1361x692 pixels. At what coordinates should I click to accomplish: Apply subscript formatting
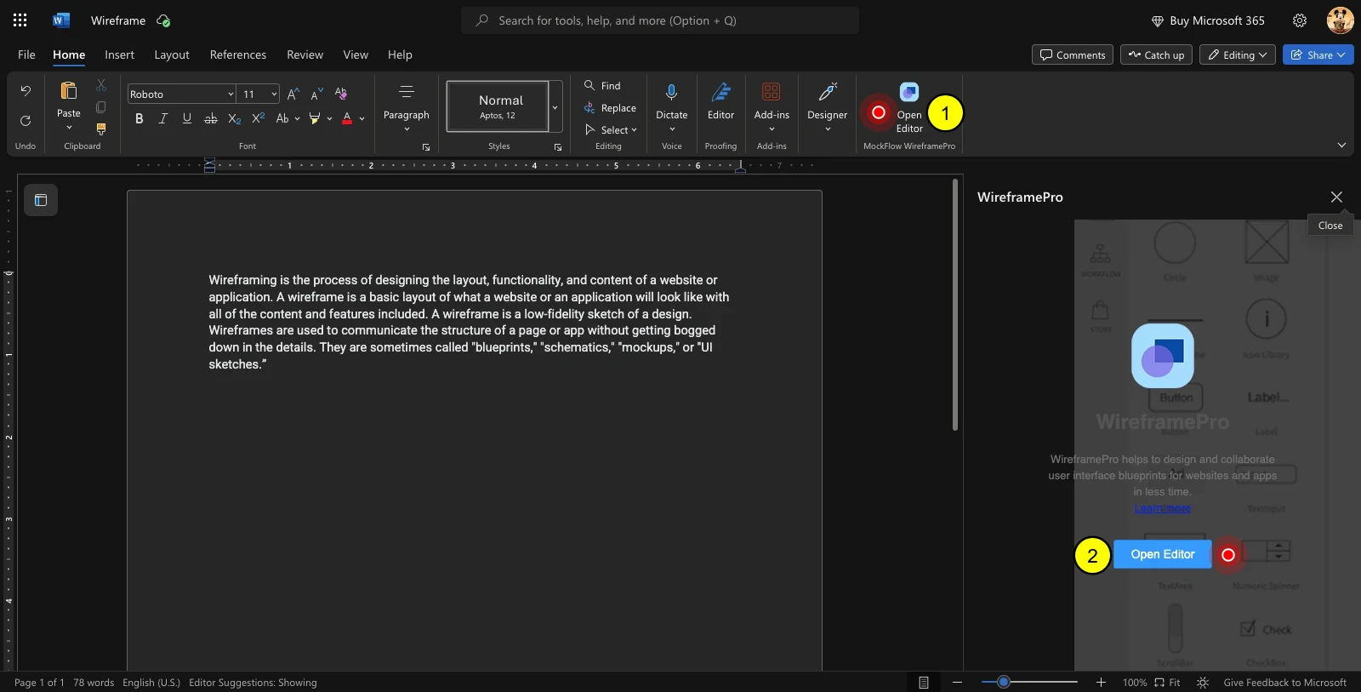(x=235, y=118)
